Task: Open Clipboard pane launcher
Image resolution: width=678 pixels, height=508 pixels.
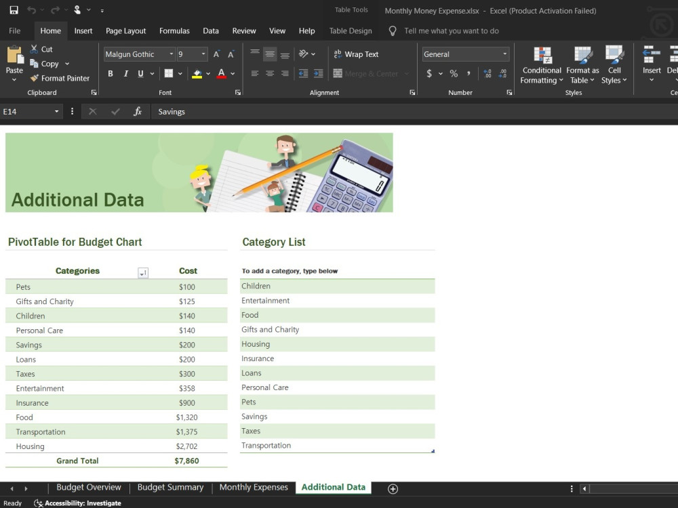Action: [94, 92]
